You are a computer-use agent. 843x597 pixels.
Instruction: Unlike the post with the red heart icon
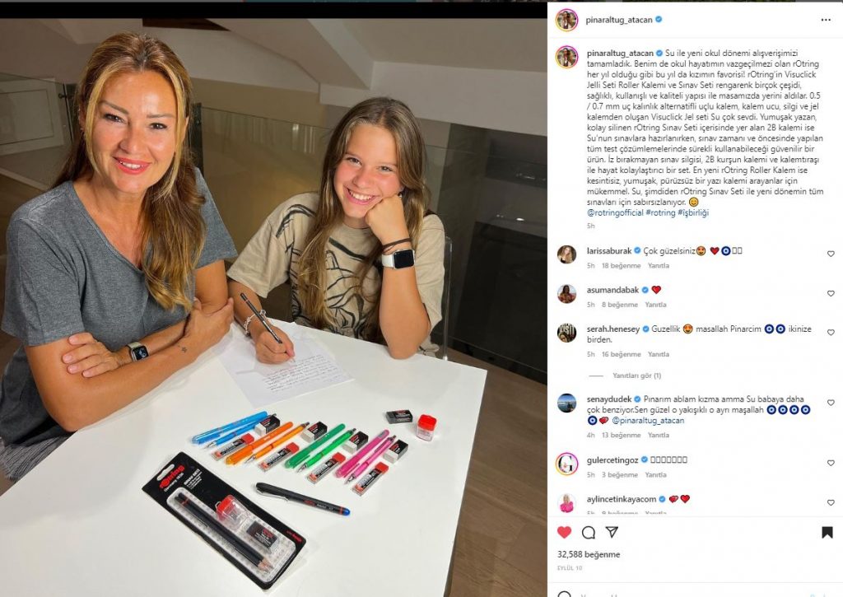pos(564,533)
